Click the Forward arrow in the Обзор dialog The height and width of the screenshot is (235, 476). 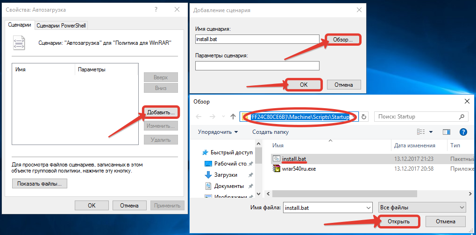point(213,117)
